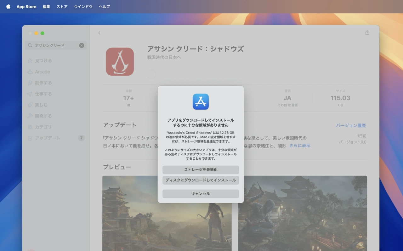Select the 見つける star icon
The height and width of the screenshot is (251, 403).
pyautogui.click(x=30, y=60)
